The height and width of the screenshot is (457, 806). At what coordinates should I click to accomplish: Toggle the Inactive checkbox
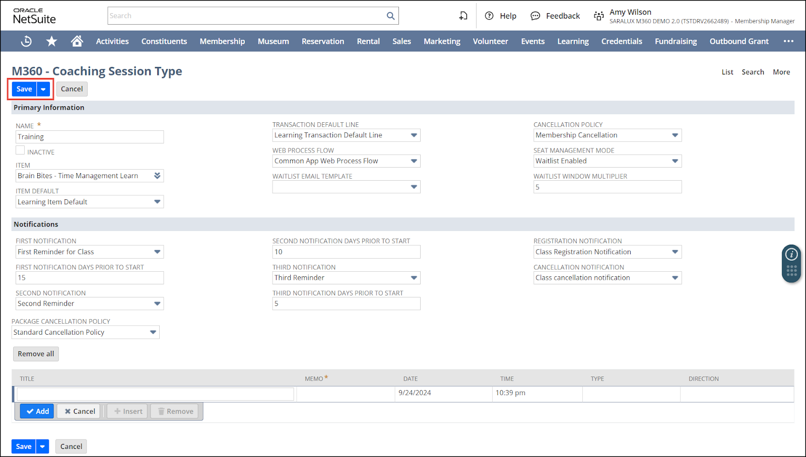(x=20, y=150)
